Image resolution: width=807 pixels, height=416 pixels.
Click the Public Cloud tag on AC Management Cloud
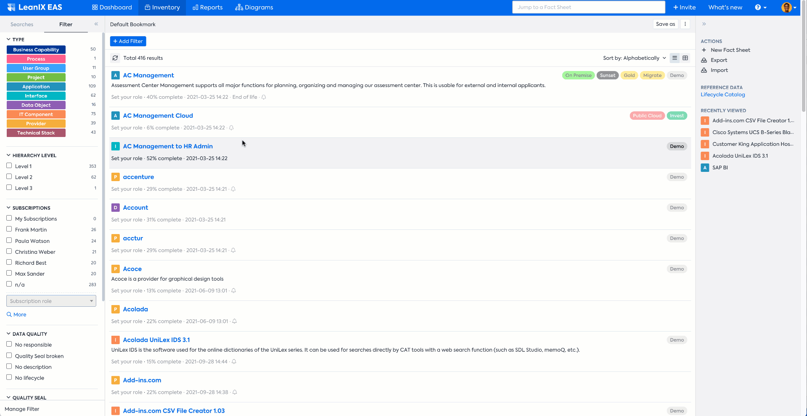647,116
